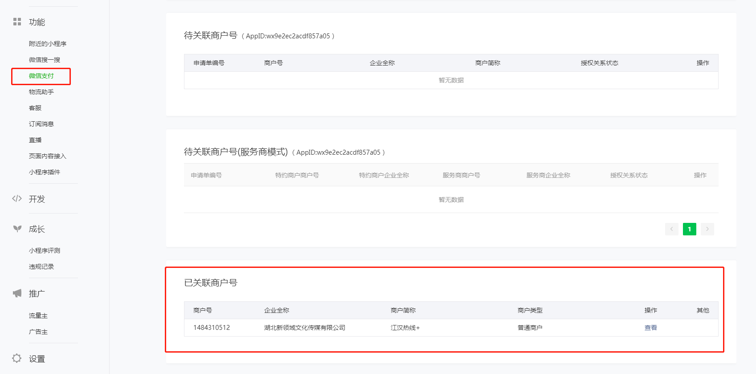Collapse the 推广 section label
This screenshot has height=374, width=756.
click(x=37, y=294)
